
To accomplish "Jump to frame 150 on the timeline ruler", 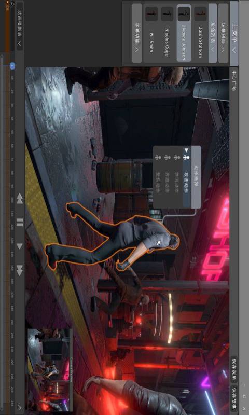I will click(12, 268).
